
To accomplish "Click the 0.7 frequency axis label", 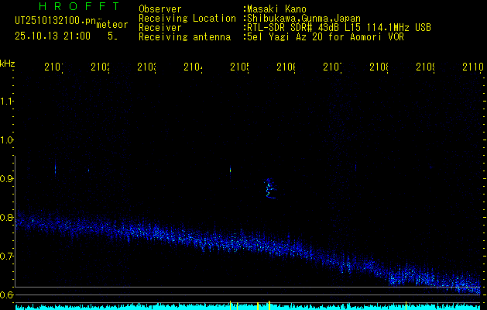I will tap(6, 257).
